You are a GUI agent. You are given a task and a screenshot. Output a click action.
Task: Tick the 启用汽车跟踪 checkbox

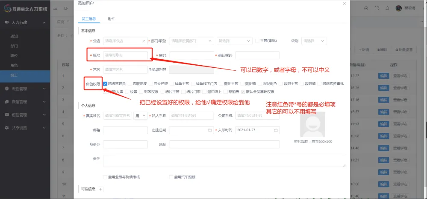(171, 177)
